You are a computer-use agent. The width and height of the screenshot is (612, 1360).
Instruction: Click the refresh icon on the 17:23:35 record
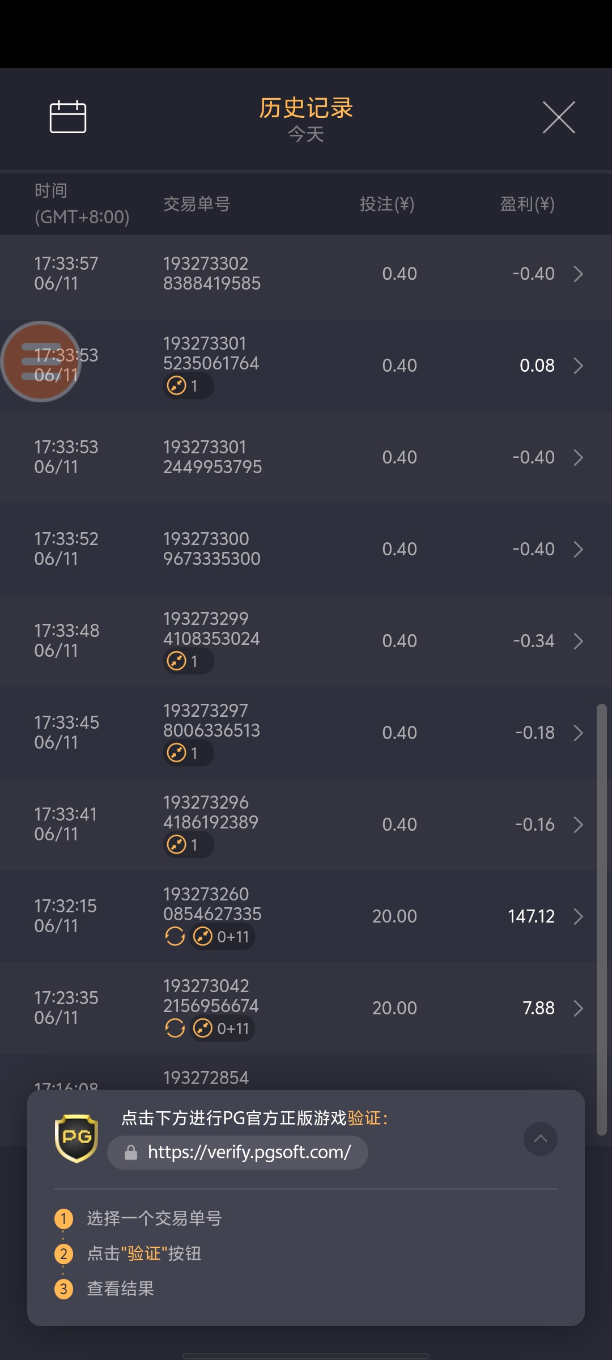175,1028
